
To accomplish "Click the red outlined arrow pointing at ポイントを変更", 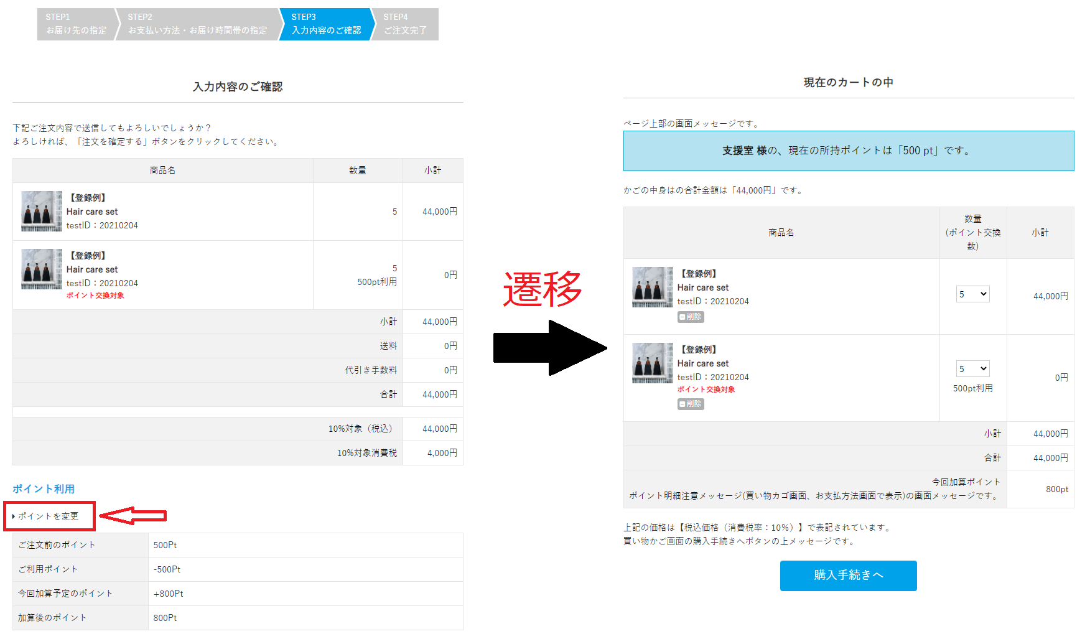I will (x=133, y=515).
